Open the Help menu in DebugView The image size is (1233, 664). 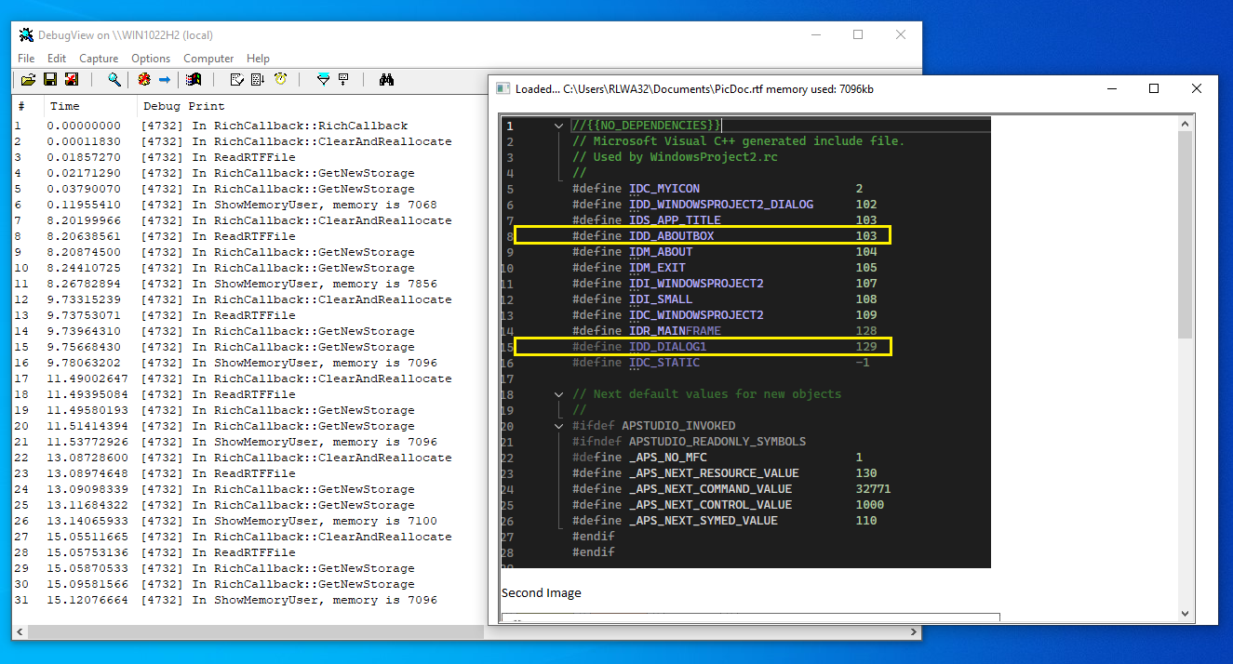tap(258, 59)
